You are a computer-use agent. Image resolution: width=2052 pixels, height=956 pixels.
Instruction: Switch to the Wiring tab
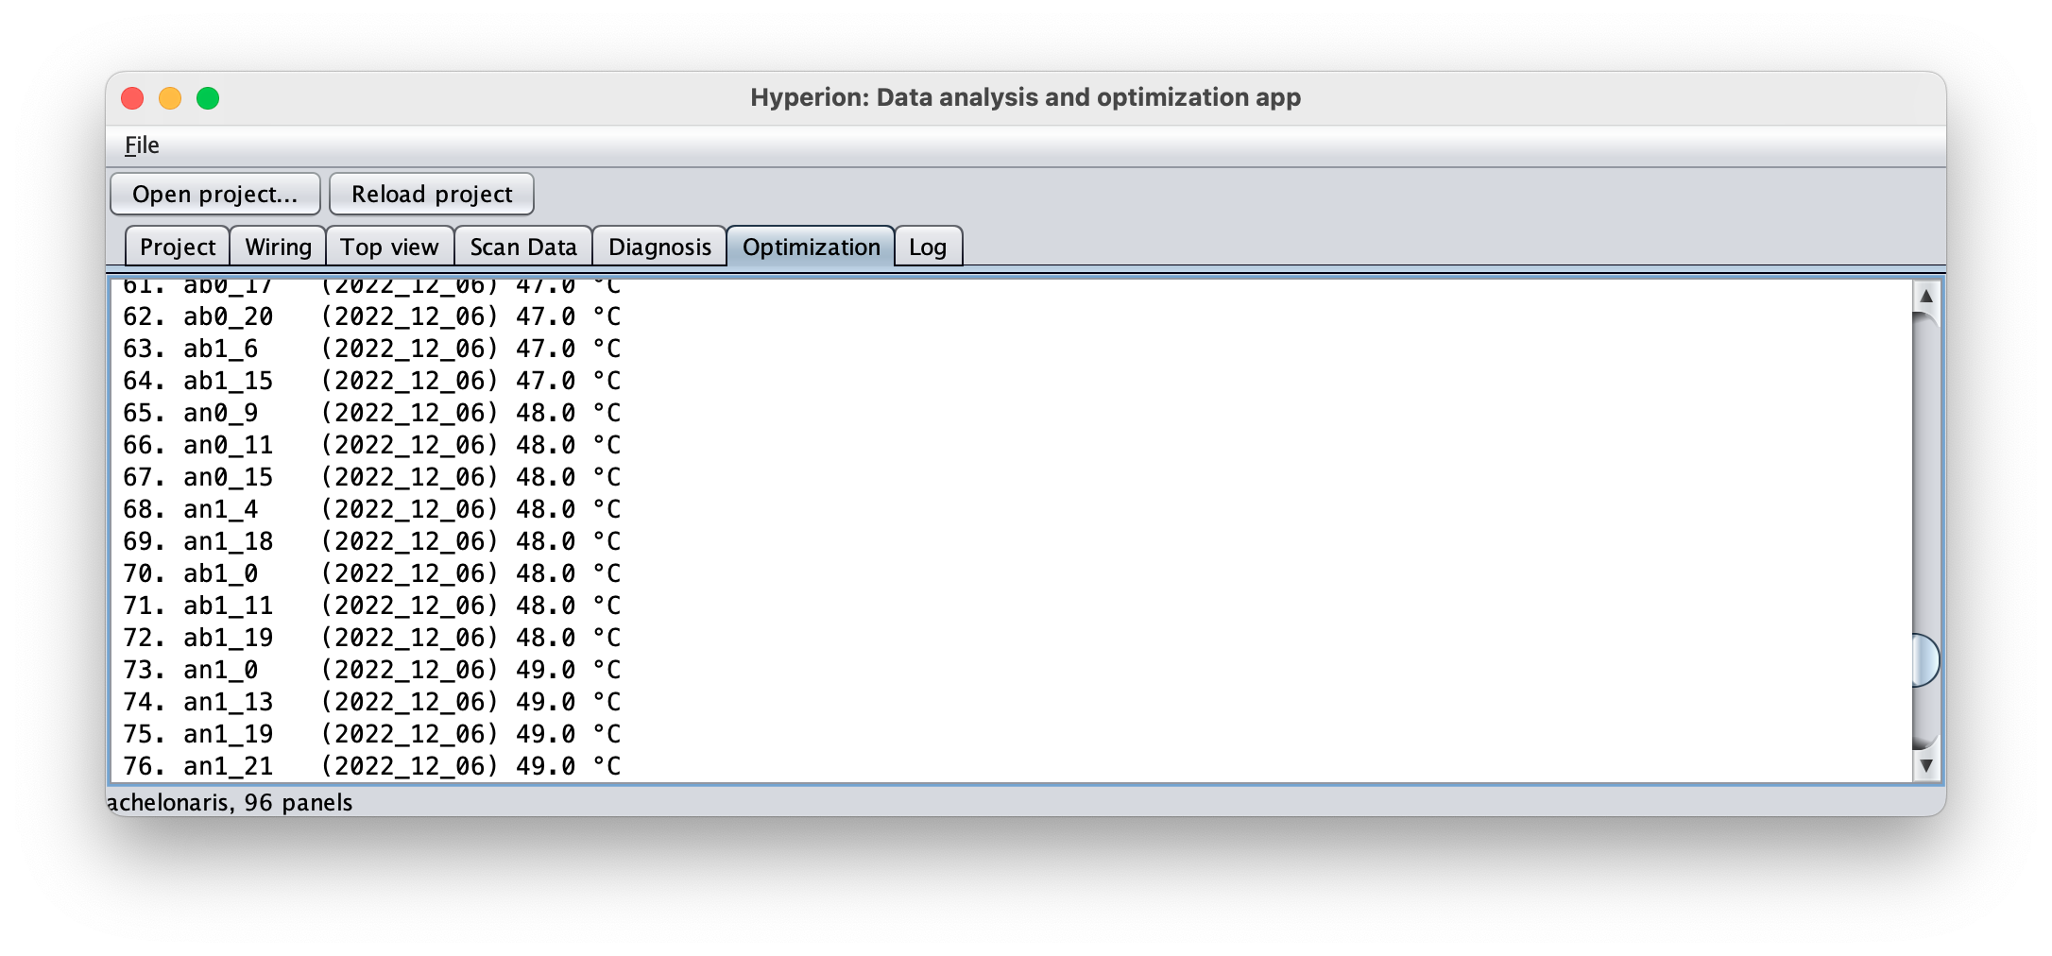[x=278, y=248]
